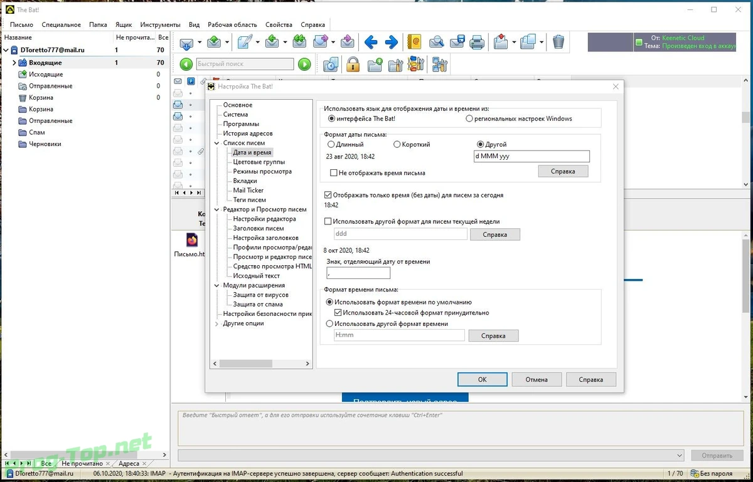The width and height of the screenshot is (753, 482).
Task: Collapse "Редактор и Просмотр писем" tree node
Action: click(216, 209)
